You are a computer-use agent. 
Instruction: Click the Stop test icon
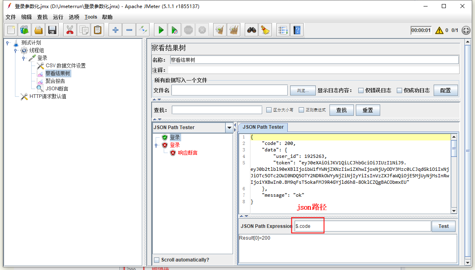188,30
